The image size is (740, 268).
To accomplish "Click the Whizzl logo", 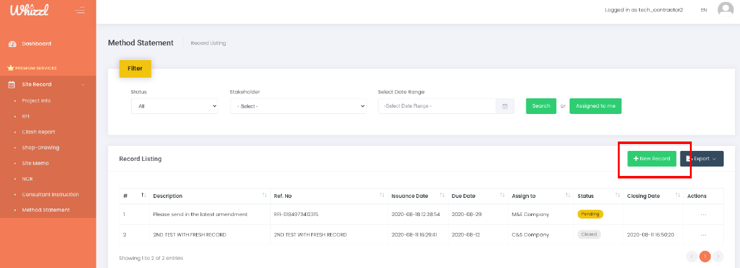I will tap(29, 11).
